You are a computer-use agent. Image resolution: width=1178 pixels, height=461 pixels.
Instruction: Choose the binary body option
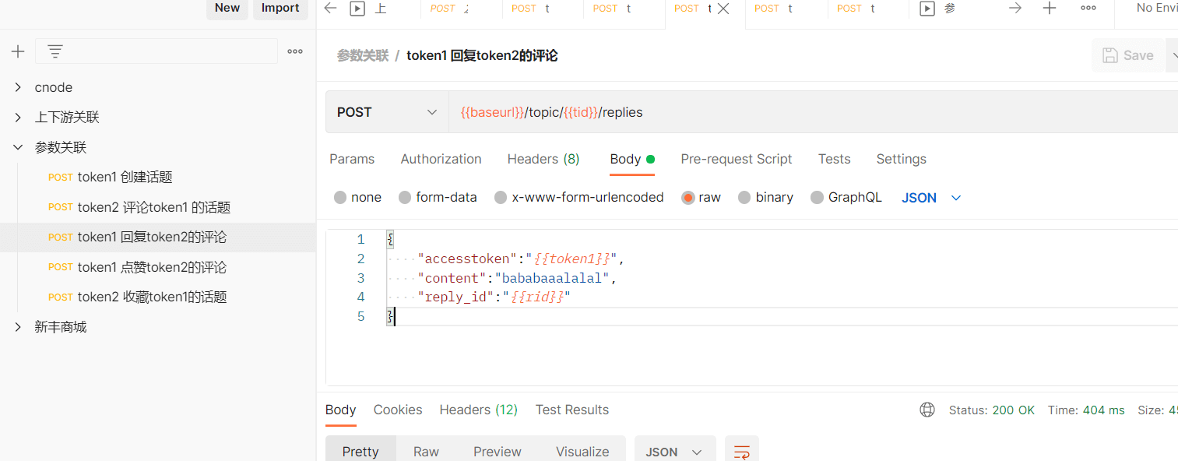click(x=744, y=198)
